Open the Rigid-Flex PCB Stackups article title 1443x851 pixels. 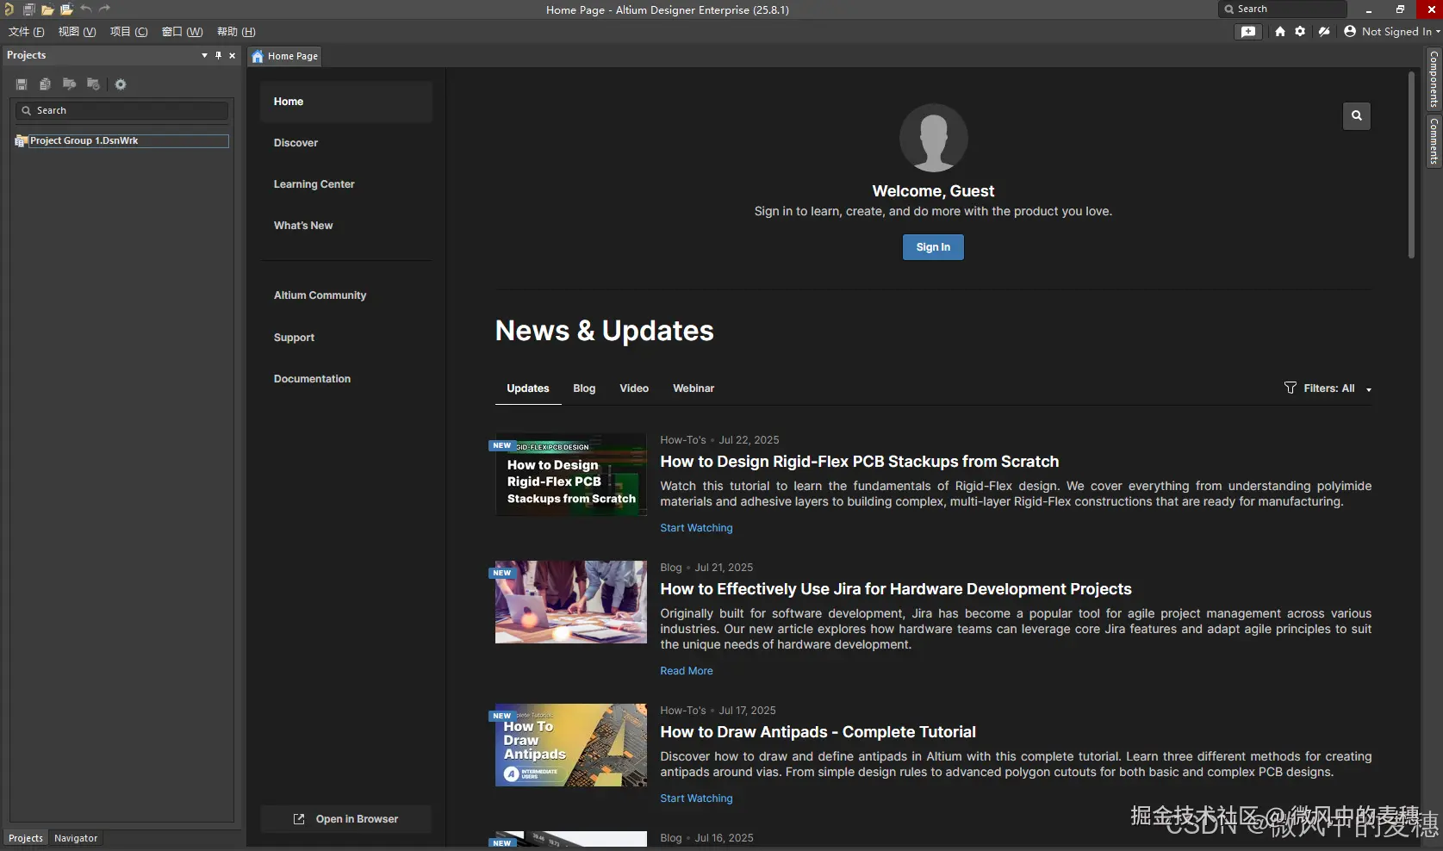click(x=860, y=462)
